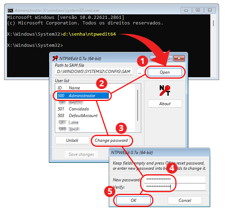This screenshot has height=211, width=225.
Task: Open the About dialog button
Action: (x=165, y=103)
